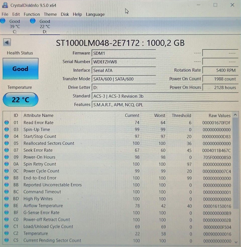The width and height of the screenshot is (241, 247).
Task: Select the Load/Unload Cycle Count attribute name
Action: 48,226
